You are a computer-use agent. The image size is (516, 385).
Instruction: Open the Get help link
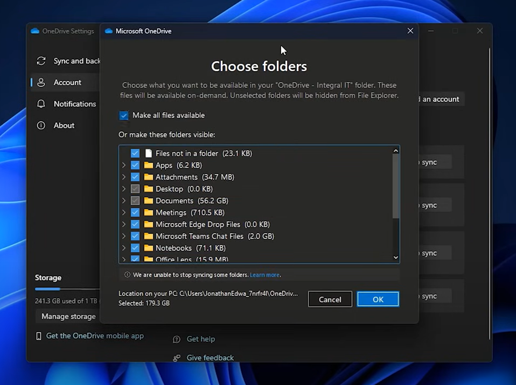[201, 339]
